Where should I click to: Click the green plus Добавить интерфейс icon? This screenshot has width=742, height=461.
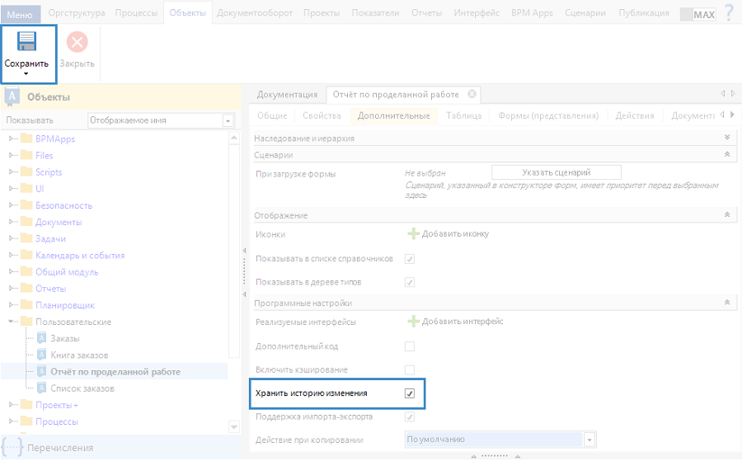click(414, 321)
